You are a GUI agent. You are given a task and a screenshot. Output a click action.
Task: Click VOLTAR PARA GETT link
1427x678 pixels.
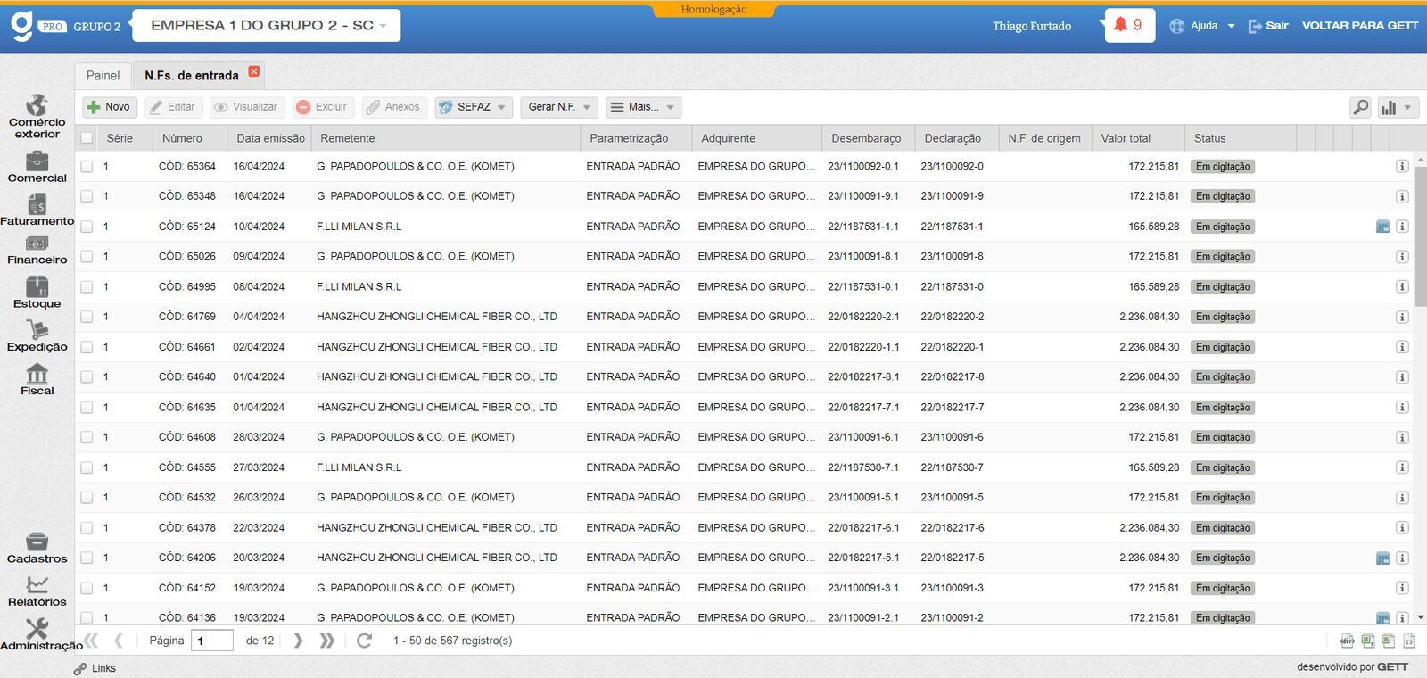pyautogui.click(x=1359, y=26)
